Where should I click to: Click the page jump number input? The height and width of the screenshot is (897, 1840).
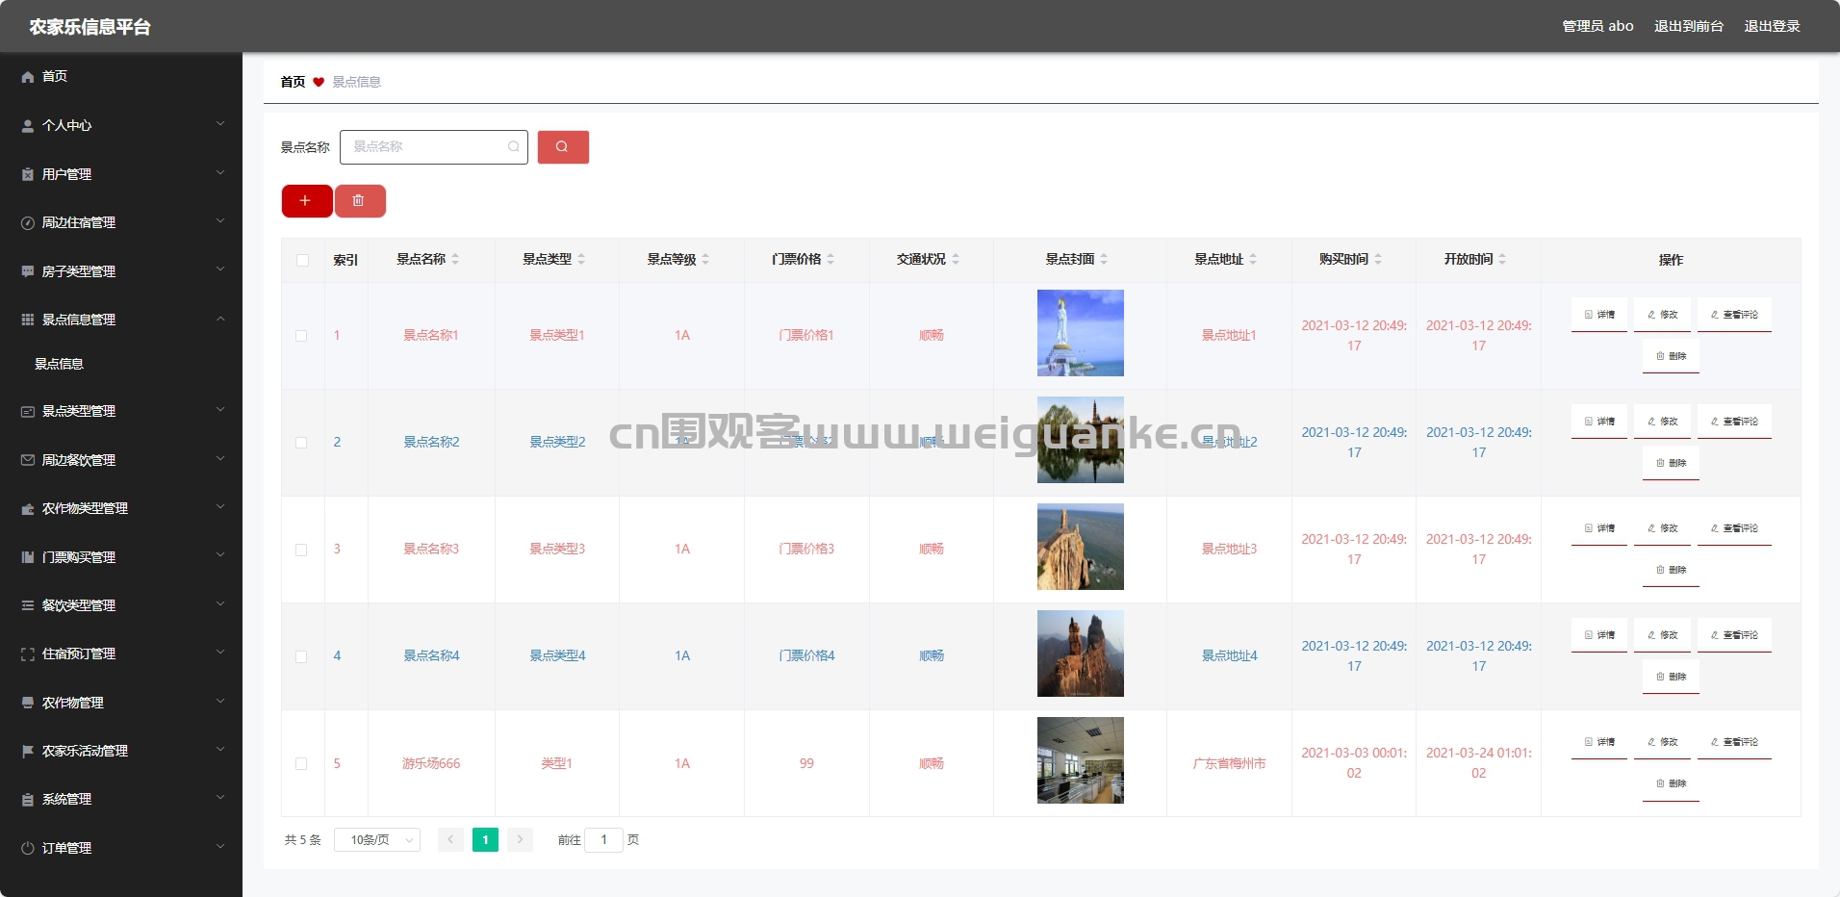604,840
